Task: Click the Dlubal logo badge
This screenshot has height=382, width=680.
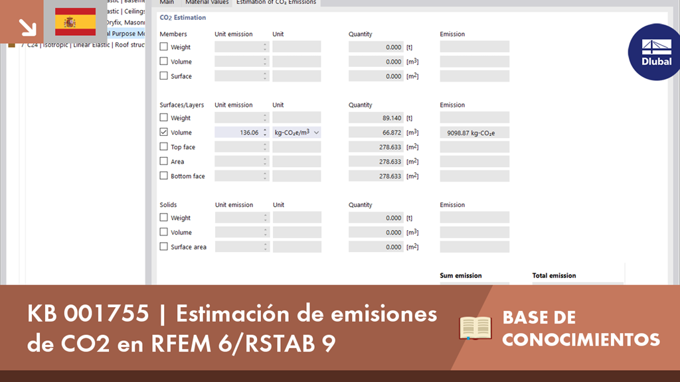Action: click(654, 52)
